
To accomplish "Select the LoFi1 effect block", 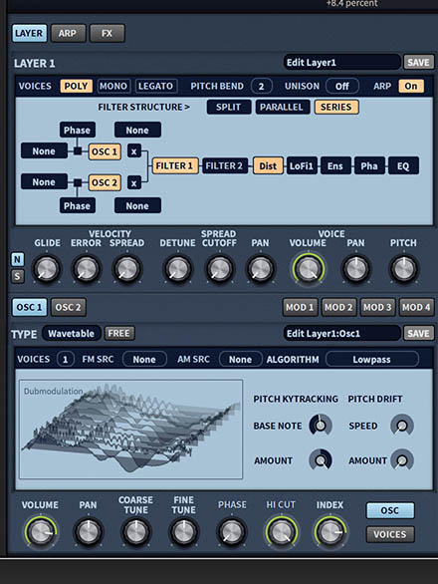I will point(302,165).
